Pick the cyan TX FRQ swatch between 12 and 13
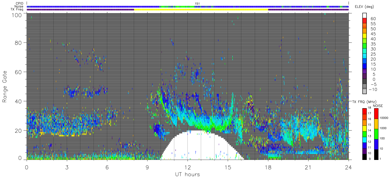 365,139
